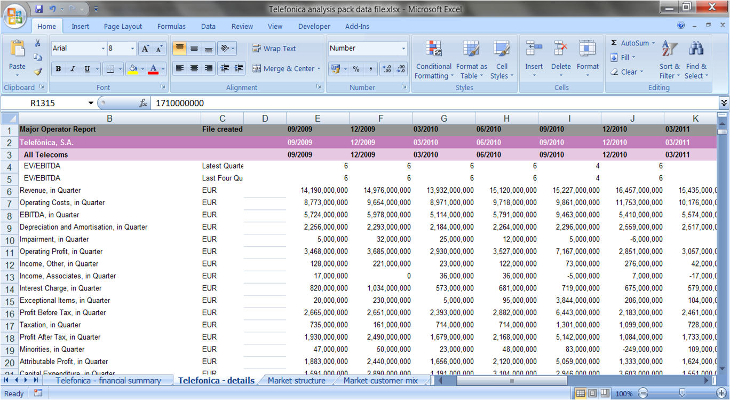This screenshot has height=400, width=730.
Task: Open Format as Table gallery
Action: 471,60
